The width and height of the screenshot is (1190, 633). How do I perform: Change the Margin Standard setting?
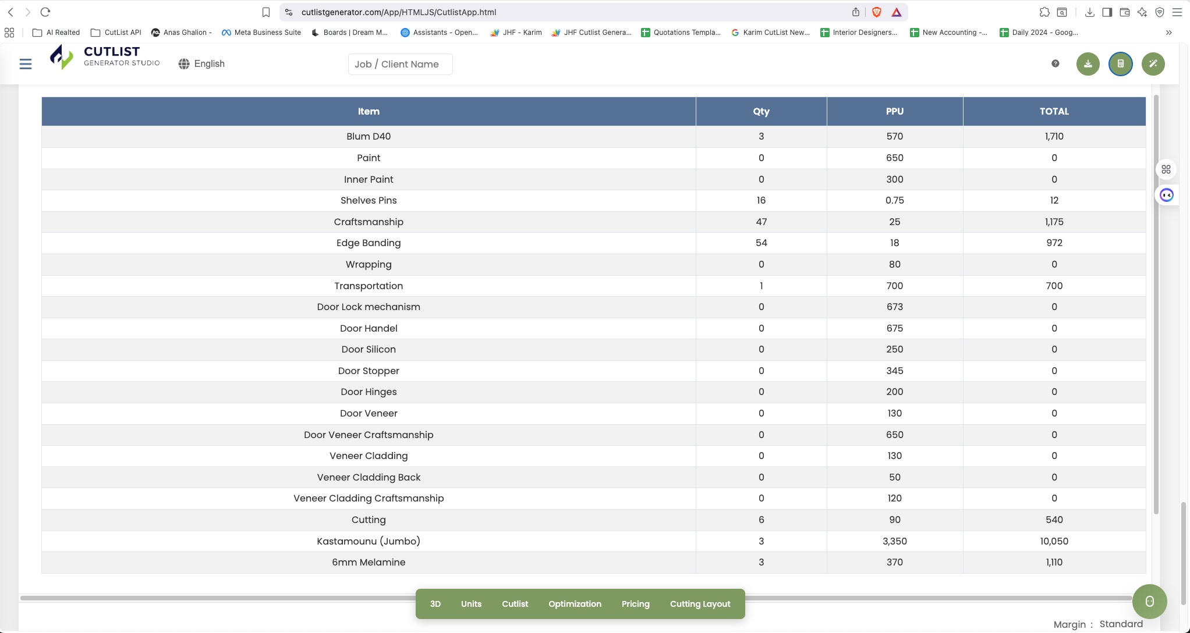coord(1121,624)
